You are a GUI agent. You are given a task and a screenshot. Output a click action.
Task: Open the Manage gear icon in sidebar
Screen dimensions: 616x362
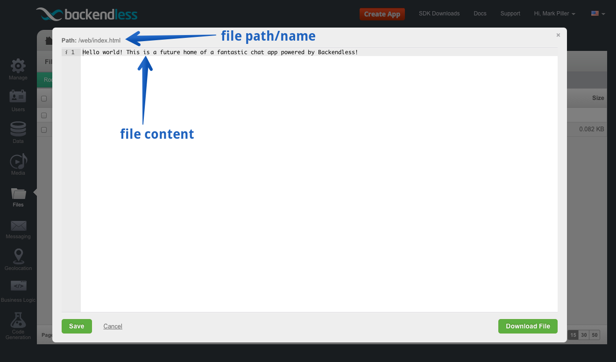point(18,66)
